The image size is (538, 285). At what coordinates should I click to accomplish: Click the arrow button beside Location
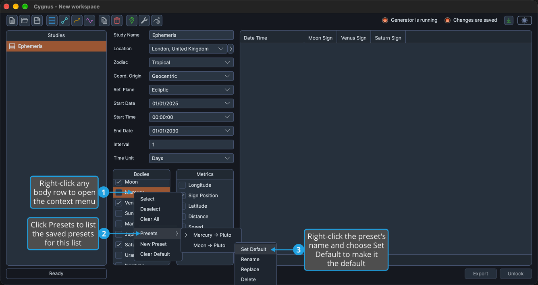[231, 49]
